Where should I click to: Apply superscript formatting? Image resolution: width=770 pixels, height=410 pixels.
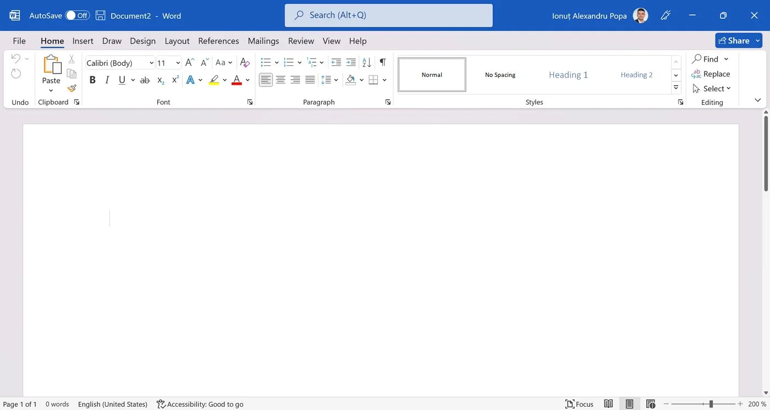tap(175, 80)
